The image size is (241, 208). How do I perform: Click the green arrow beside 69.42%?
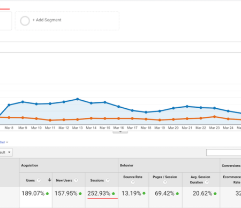pyautogui.click(x=177, y=194)
